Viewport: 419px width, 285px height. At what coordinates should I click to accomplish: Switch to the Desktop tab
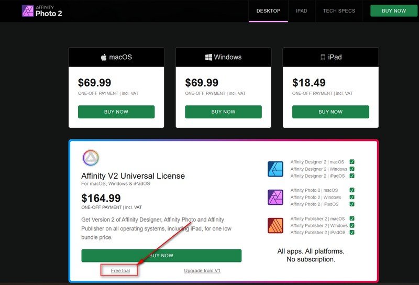tap(268, 11)
